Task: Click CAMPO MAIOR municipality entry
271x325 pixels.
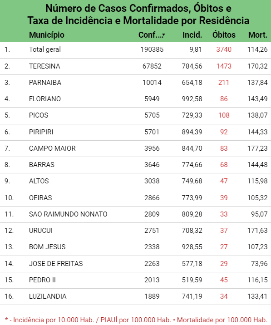Action: click(52, 148)
